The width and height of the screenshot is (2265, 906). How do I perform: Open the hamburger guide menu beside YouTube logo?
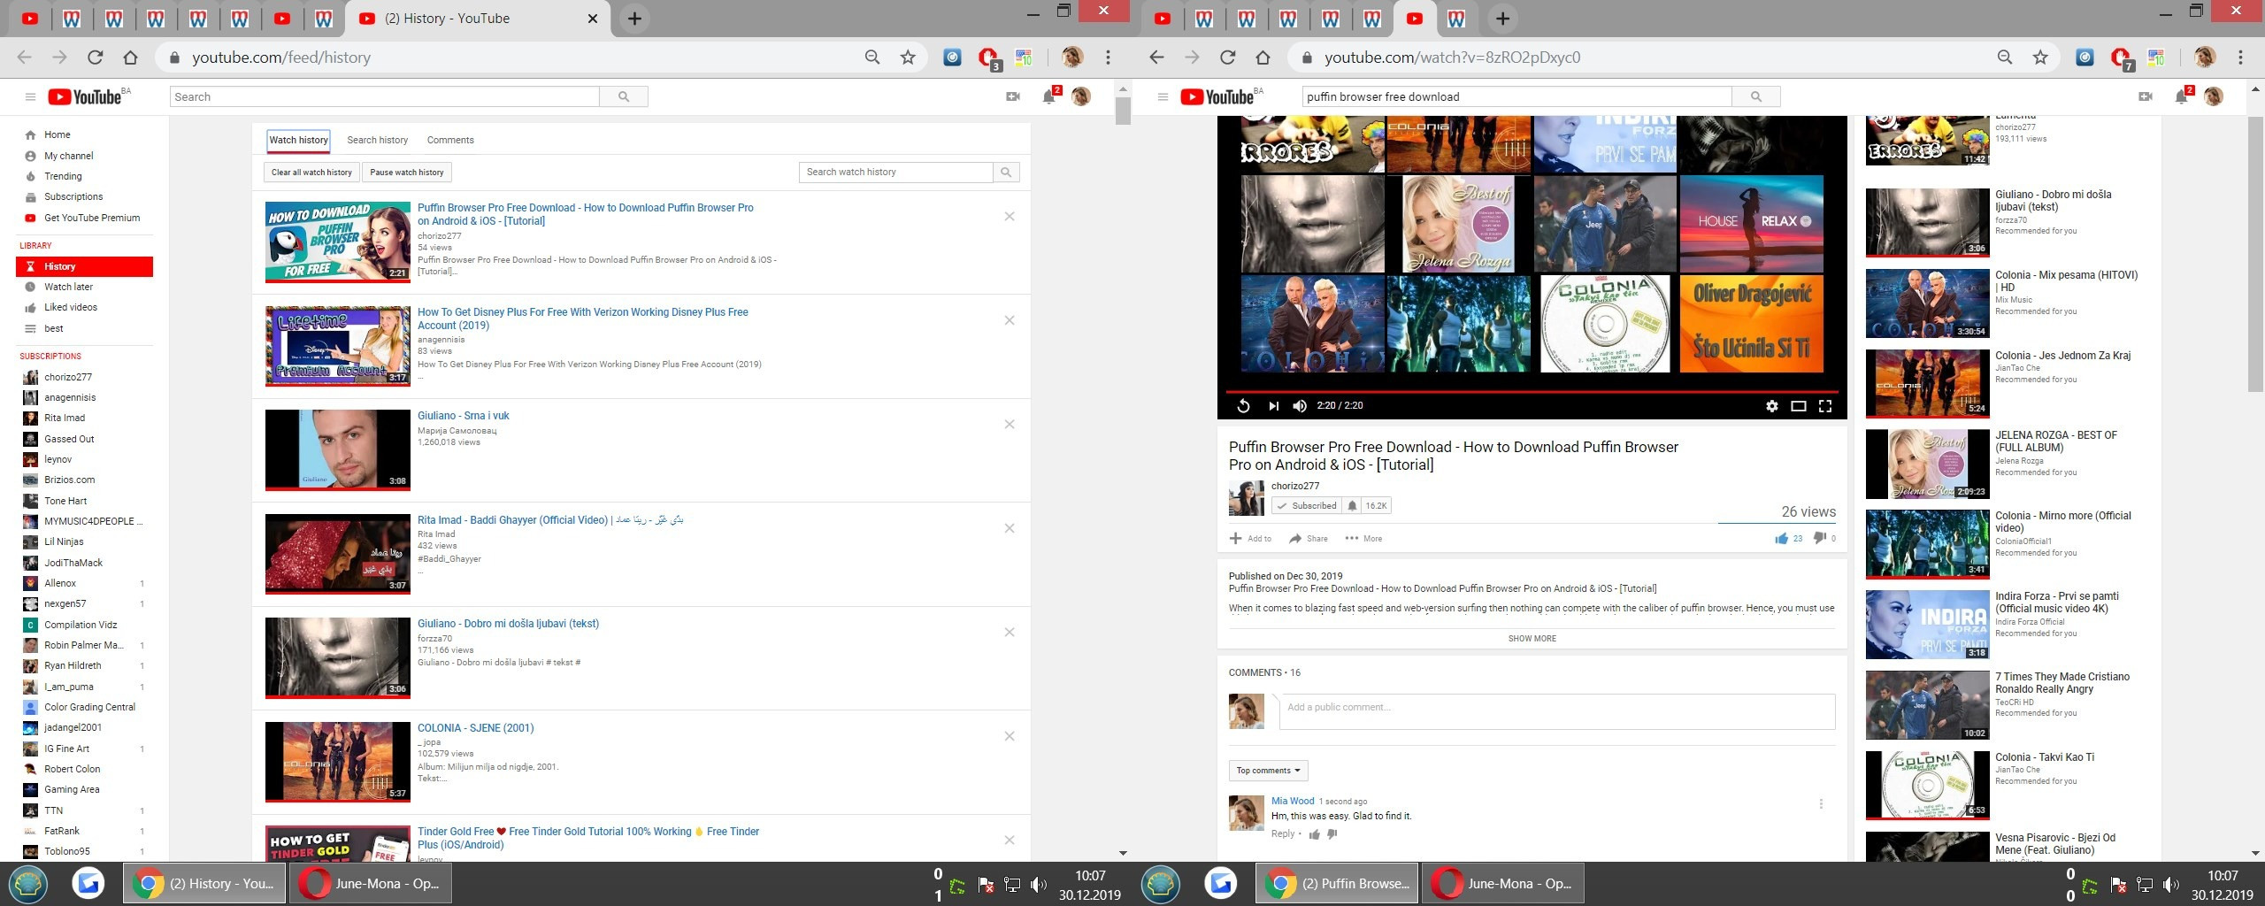point(30,96)
